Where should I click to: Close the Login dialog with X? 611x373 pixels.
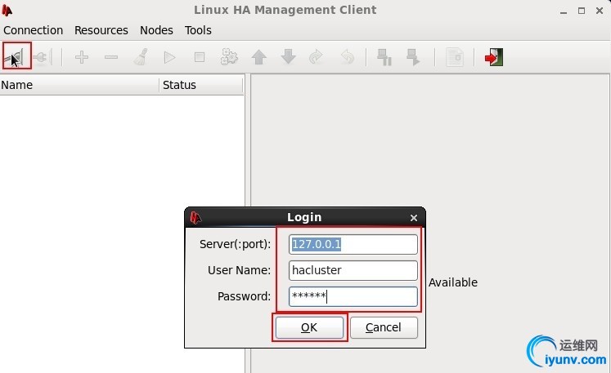(x=414, y=218)
